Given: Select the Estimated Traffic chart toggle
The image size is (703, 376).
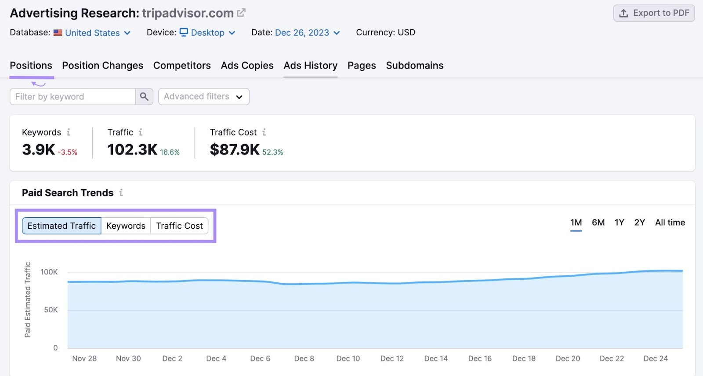Looking at the screenshot, I should [62, 226].
